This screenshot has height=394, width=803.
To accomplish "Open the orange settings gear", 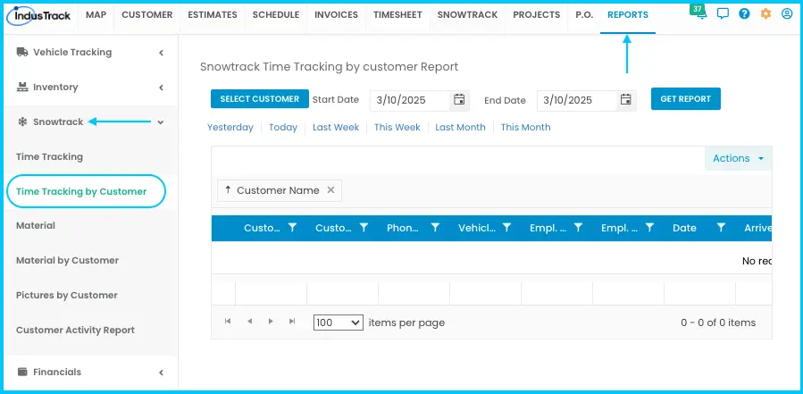I will [x=765, y=13].
